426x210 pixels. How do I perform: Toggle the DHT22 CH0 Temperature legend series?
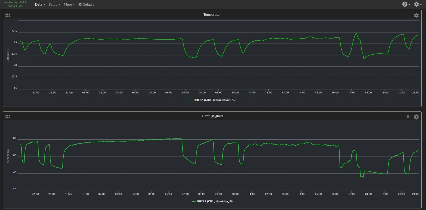coord(212,100)
